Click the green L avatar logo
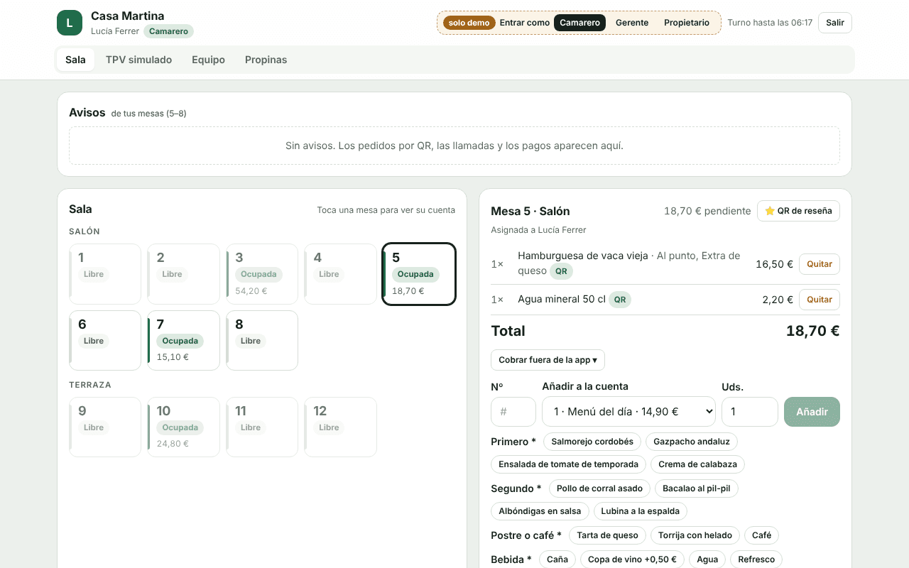Screen dimensions: 909x568 [70, 23]
